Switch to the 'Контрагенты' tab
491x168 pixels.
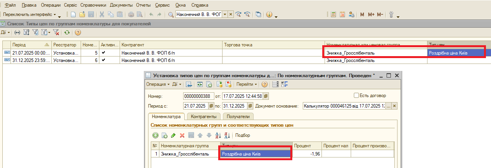click(x=204, y=116)
